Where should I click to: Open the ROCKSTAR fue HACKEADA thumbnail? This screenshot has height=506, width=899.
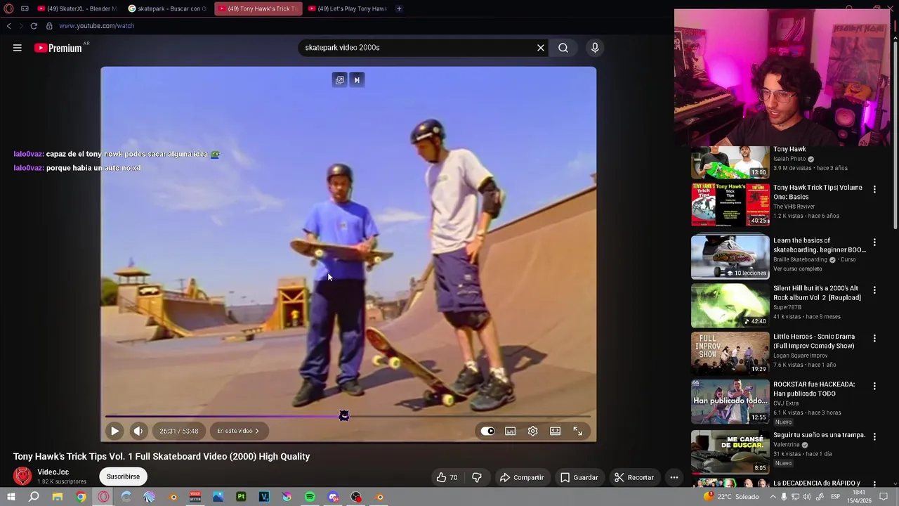click(730, 401)
